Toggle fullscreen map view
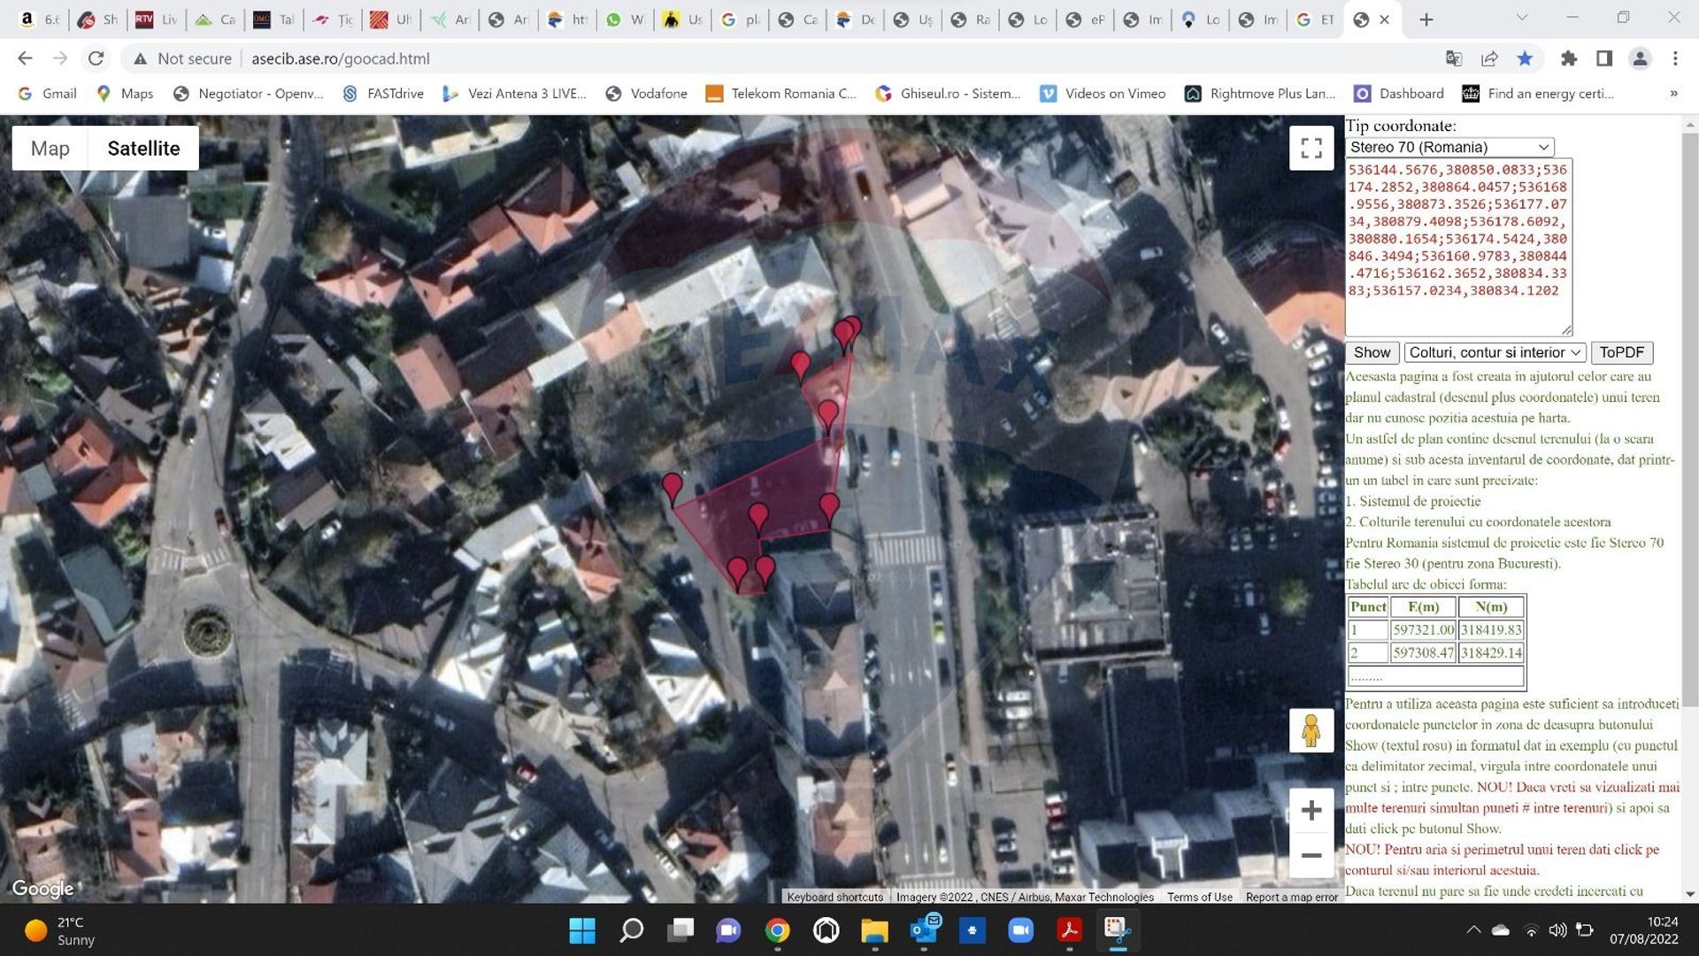This screenshot has width=1699, height=956. coord(1311,148)
